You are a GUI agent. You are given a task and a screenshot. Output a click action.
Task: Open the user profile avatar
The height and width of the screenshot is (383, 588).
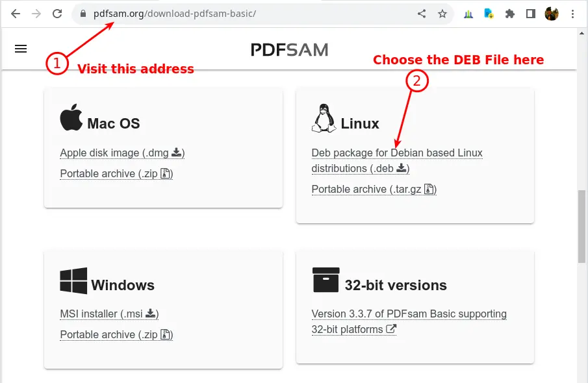pyautogui.click(x=552, y=14)
